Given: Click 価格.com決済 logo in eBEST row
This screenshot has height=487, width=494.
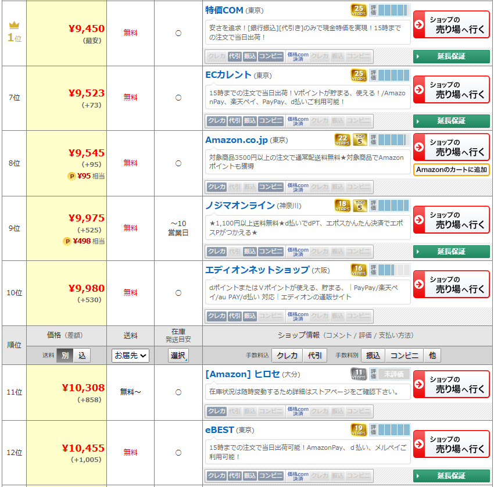Looking at the screenshot, I should pyautogui.click(x=298, y=476).
